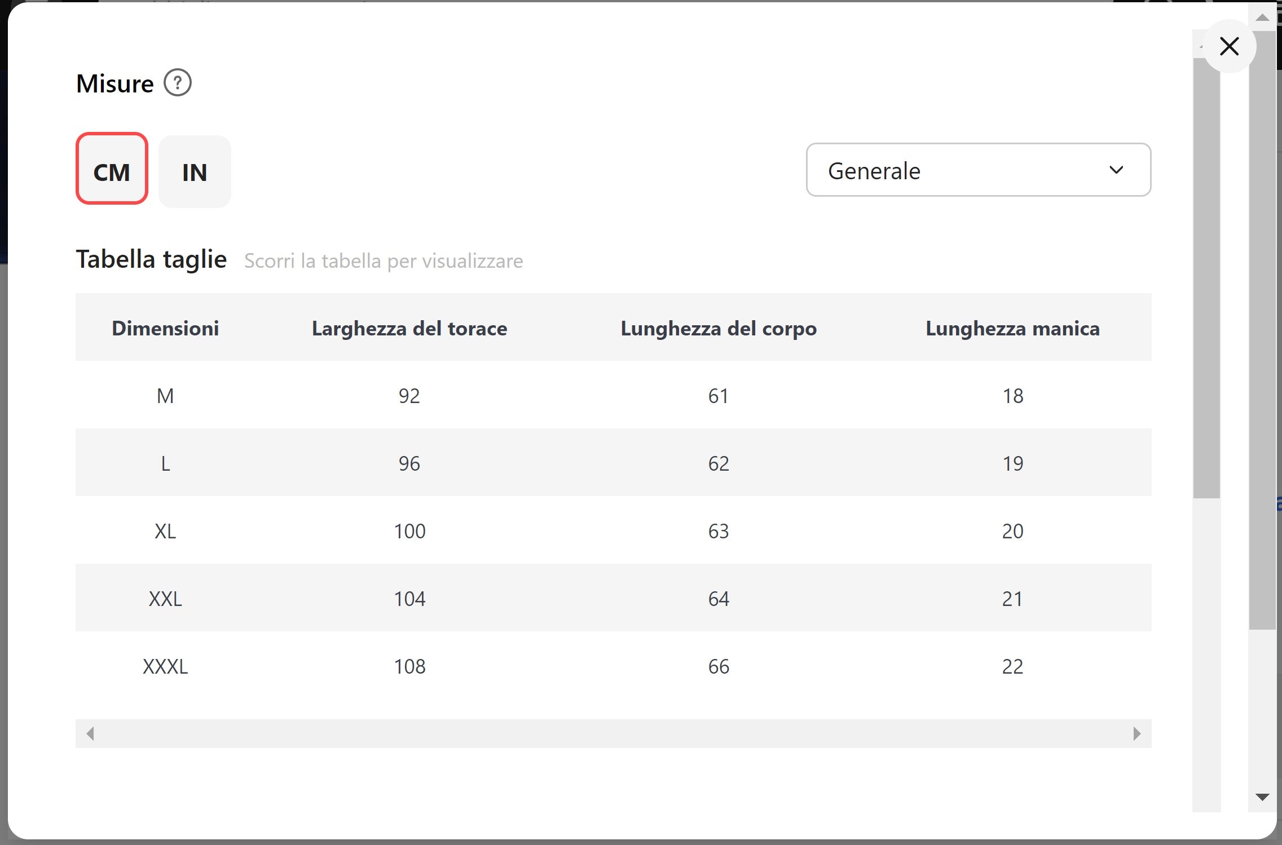
Task: Select the XXXL size row label
Action: pyautogui.click(x=165, y=666)
